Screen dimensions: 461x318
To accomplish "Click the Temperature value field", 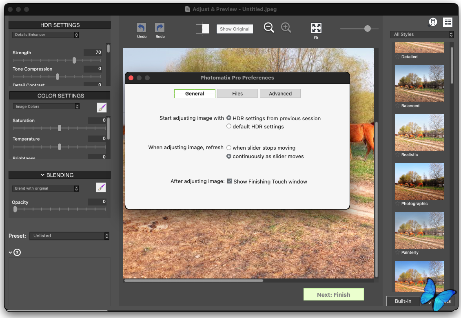I will (97, 139).
